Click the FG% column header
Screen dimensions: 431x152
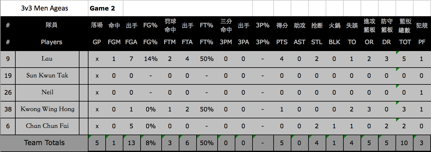150,42
